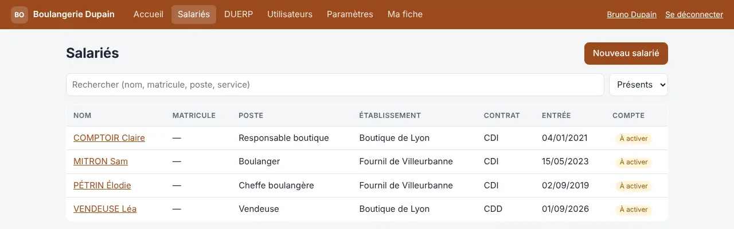The height and width of the screenshot is (229, 734).
Task: Open Bruno Dupain profile link
Action: [631, 15]
